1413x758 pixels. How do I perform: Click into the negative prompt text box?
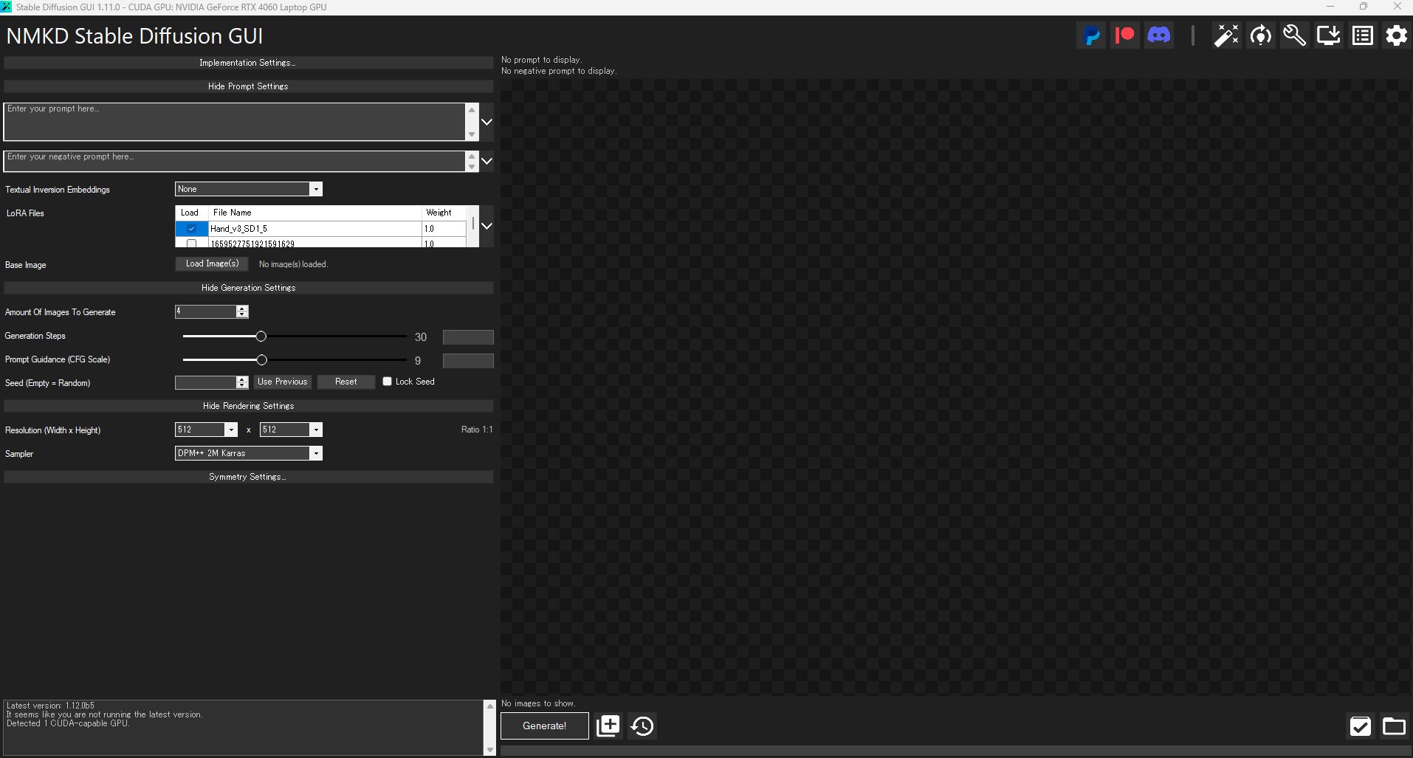pos(235,161)
